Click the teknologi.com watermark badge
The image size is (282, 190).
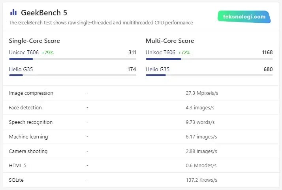coord(244,17)
